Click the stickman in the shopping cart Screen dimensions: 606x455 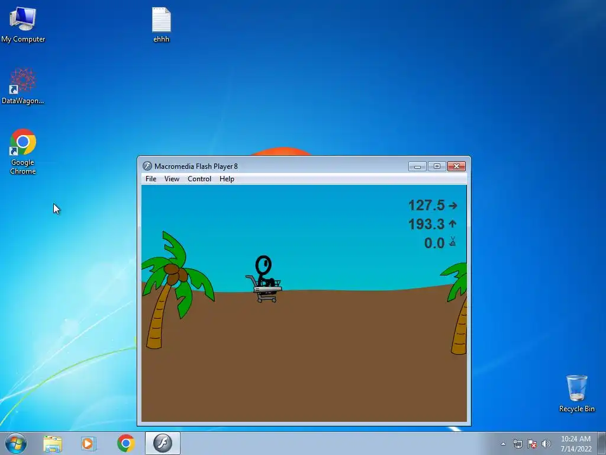264,278
